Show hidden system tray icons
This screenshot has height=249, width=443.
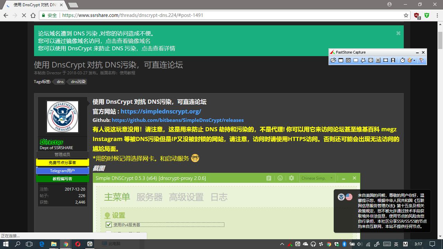[282, 244]
